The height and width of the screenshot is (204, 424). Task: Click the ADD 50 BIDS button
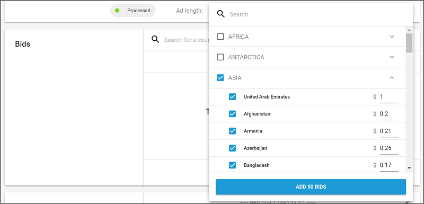click(x=311, y=187)
